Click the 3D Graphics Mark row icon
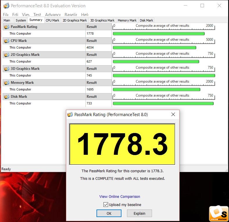This screenshot has width=229, height=222. click(7, 69)
